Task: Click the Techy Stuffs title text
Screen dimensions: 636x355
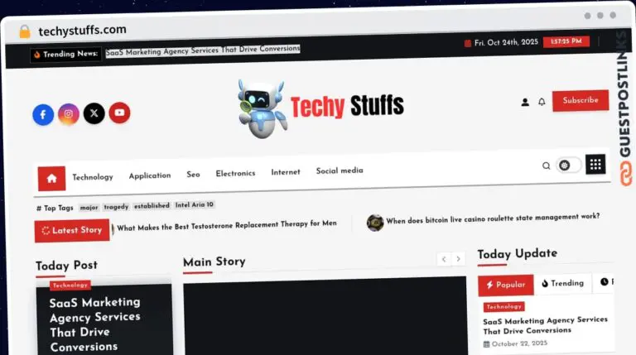Action: click(347, 106)
